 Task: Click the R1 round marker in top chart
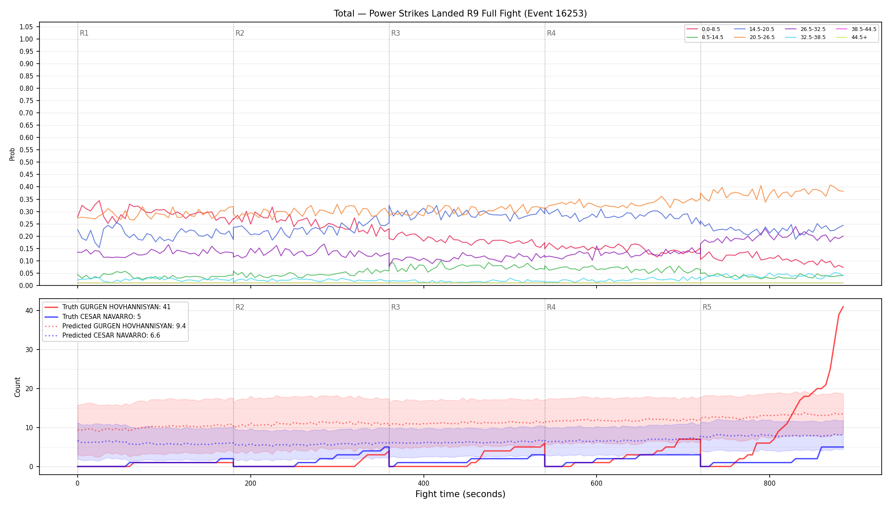coord(84,33)
